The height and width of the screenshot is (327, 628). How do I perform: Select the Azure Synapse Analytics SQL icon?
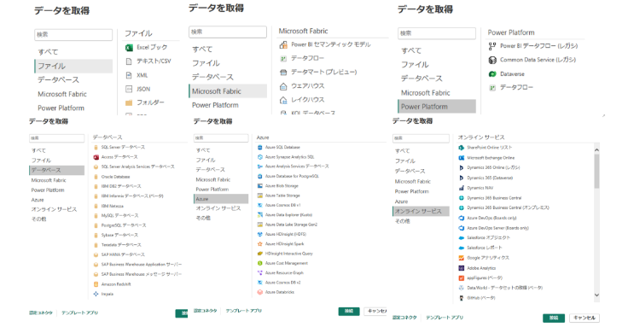[x=260, y=157]
